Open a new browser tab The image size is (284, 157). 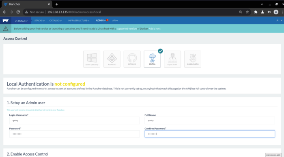click(x=57, y=4)
